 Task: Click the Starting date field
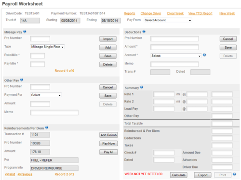[x=70, y=21]
